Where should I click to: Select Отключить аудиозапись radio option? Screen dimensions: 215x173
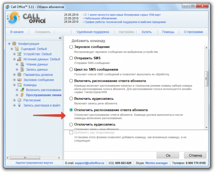71,124
